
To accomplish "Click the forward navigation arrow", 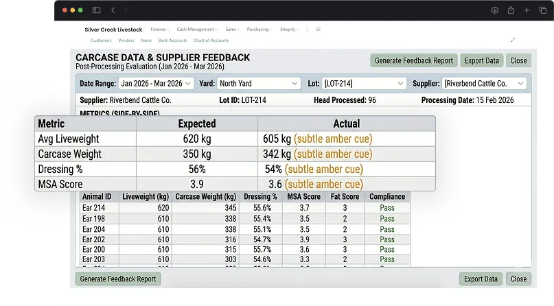I will [126, 10].
